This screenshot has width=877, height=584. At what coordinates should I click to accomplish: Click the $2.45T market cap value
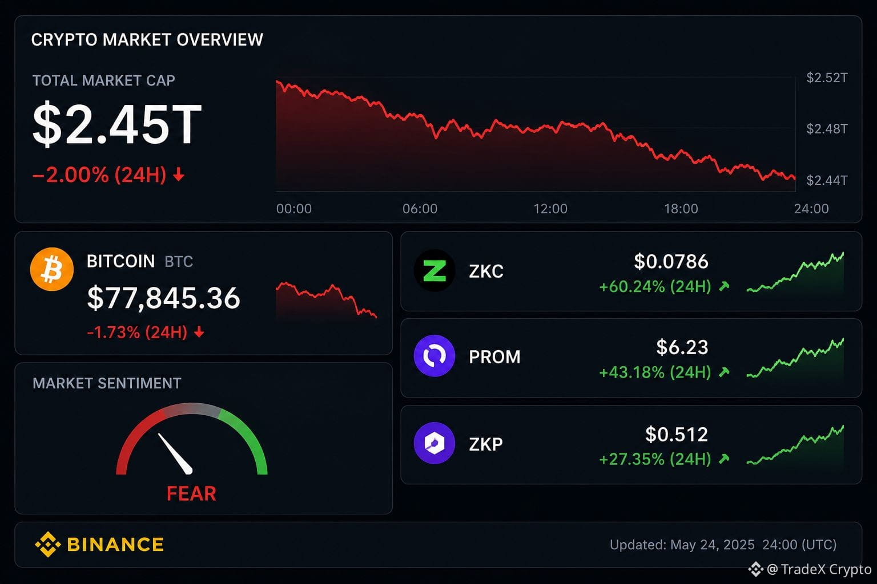[x=117, y=124]
